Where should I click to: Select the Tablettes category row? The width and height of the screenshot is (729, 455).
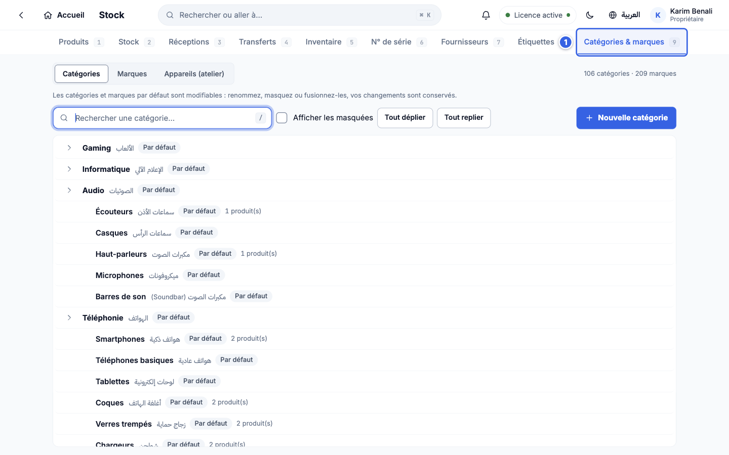pyautogui.click(x=364, y=381)
